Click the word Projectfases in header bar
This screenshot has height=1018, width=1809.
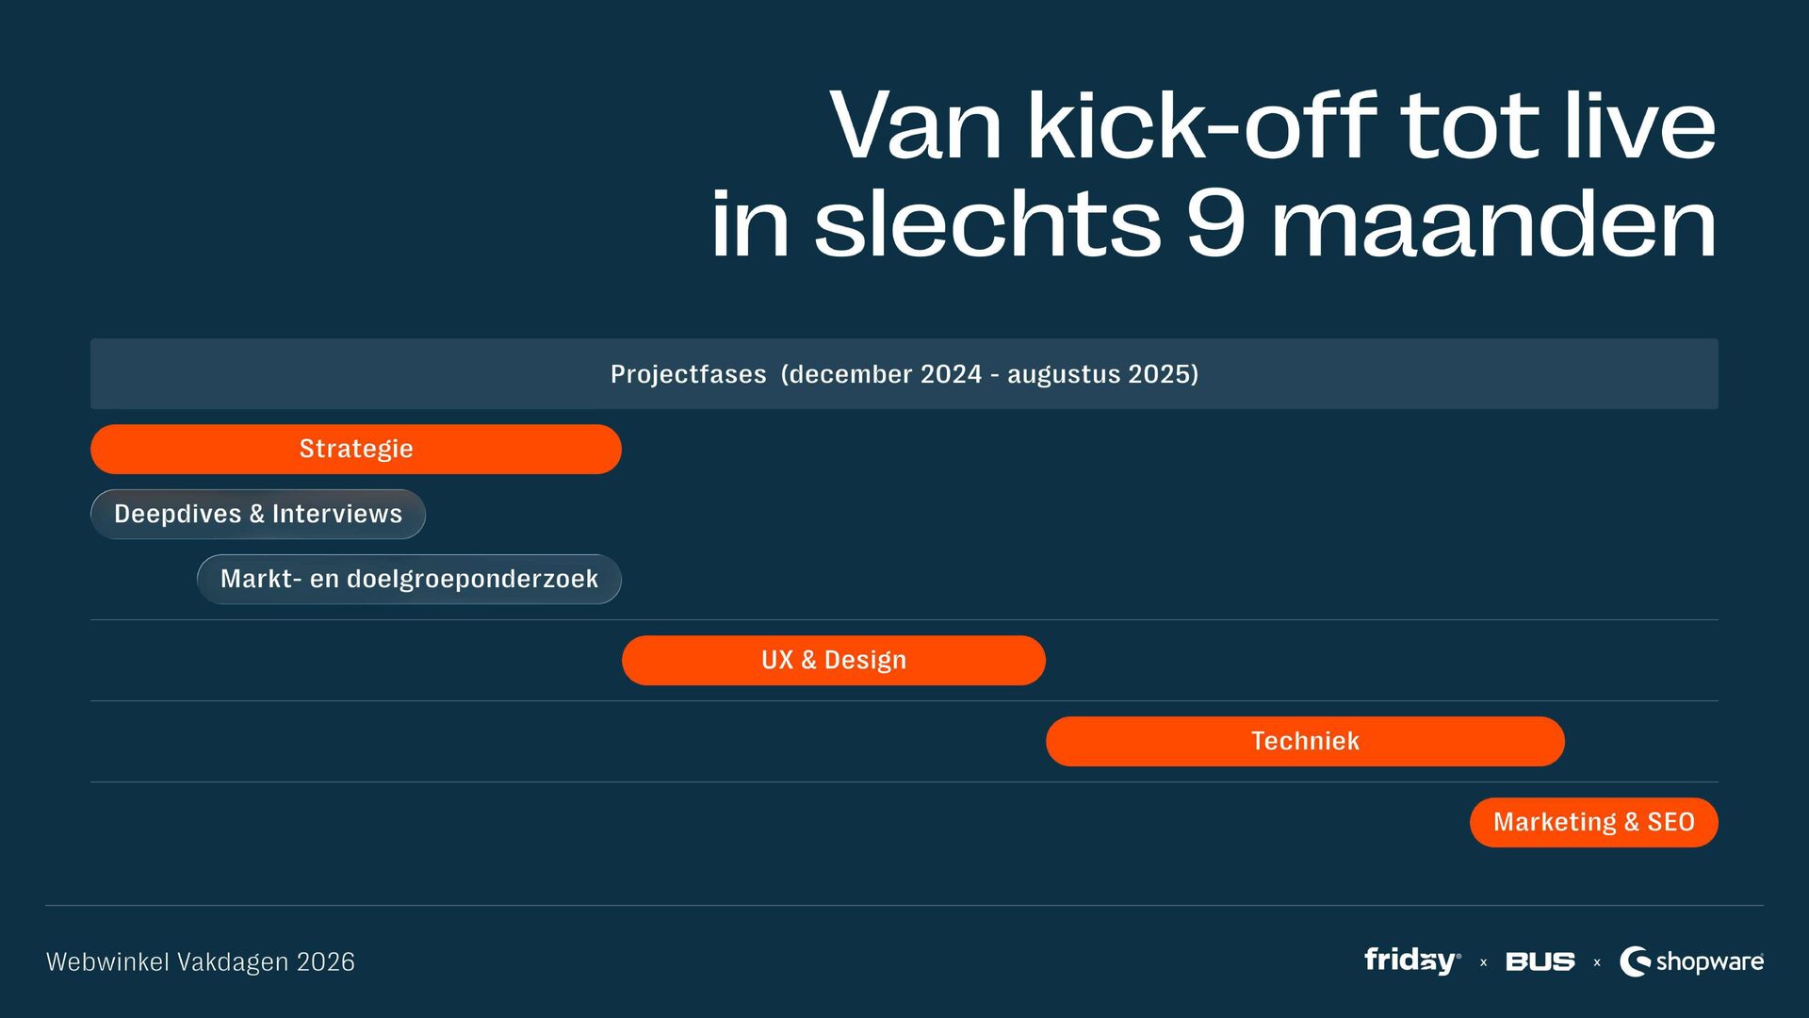688,374
